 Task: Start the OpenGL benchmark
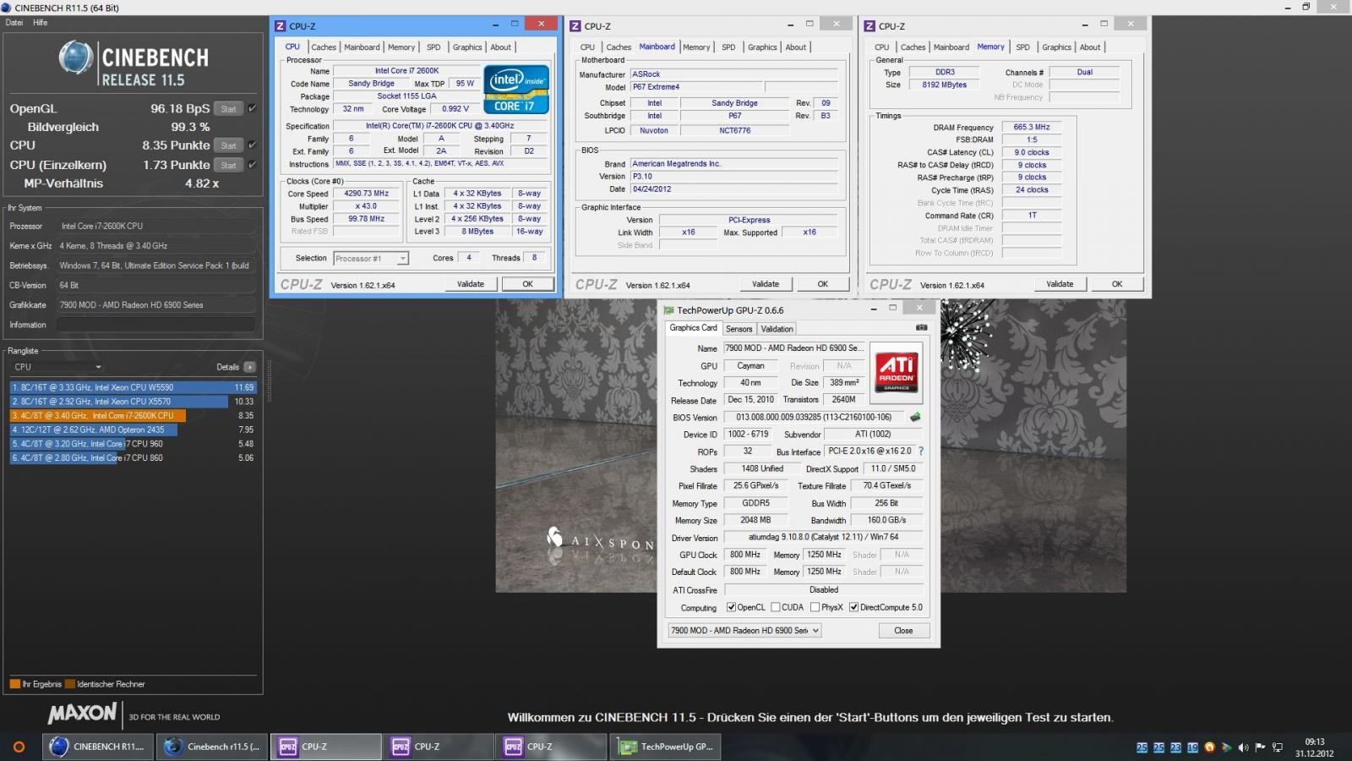coord(228,109)
